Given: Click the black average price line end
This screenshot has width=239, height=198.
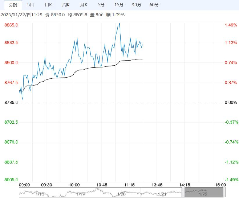Looking at the screenshot, I should pyautogui.click(x=142, y=59).
